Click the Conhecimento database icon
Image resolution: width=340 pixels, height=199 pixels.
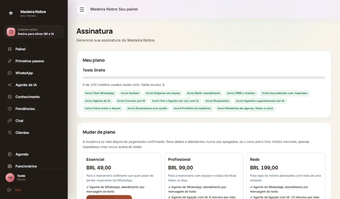[10, 97]
